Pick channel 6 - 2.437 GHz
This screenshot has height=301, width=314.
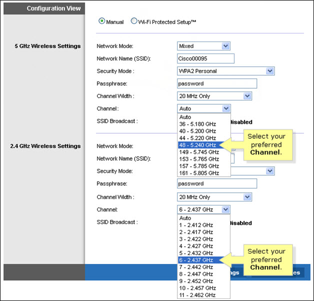point(196,260)
